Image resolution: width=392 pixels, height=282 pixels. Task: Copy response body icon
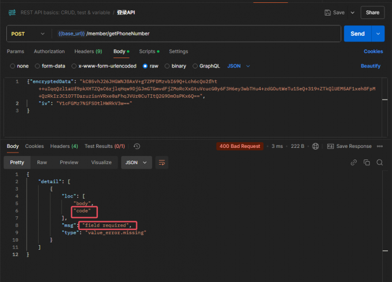(x=367, y=162)
